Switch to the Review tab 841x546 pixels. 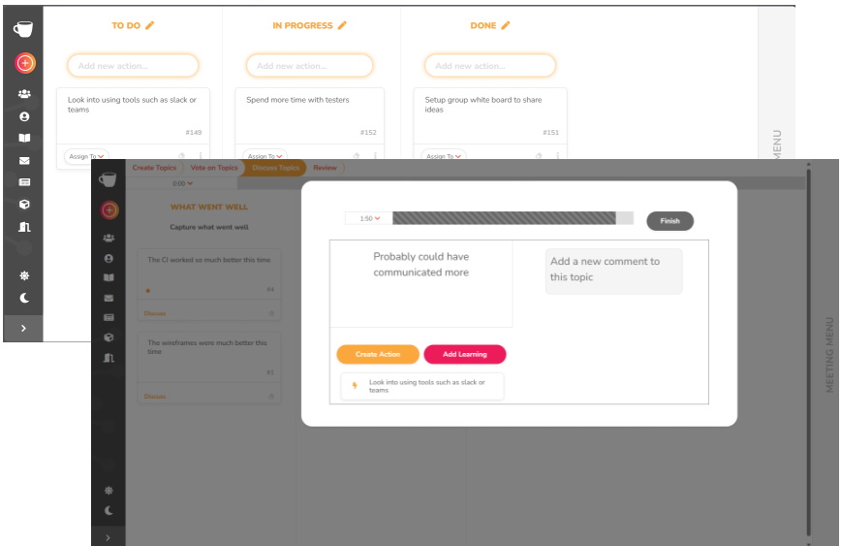325,168
